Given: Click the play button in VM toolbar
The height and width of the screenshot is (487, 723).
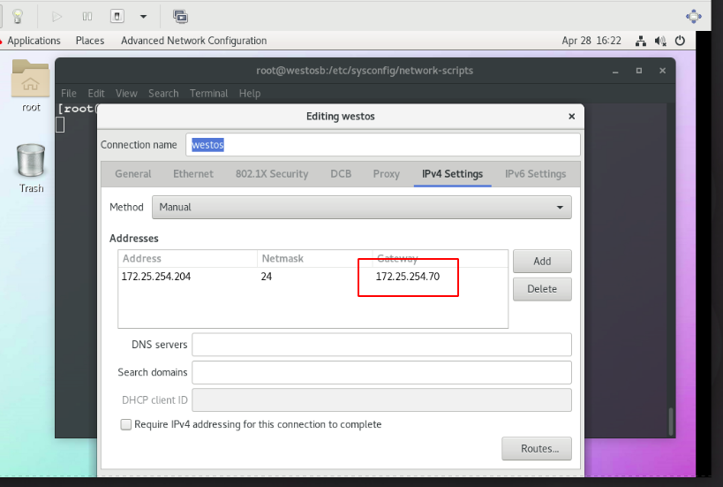Looking at the screenshot, I should tap(56, 17).
